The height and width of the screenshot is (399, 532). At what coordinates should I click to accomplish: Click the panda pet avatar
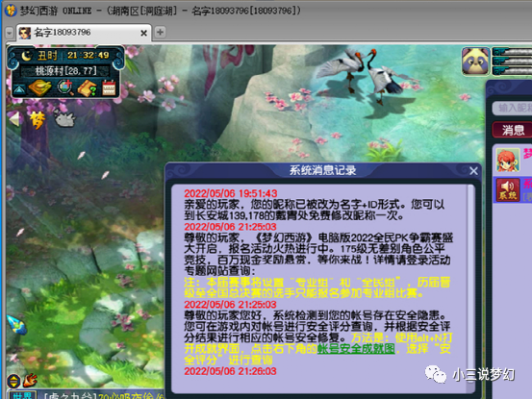[475, 61]
